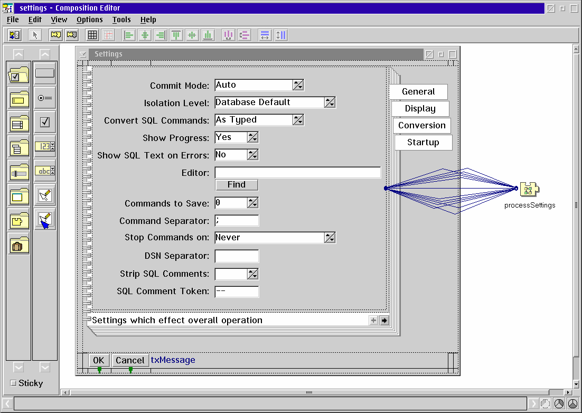Select the push button part in palette
Image resolution: width=582 pixels, height=413 pixels.
pos(45,73)
